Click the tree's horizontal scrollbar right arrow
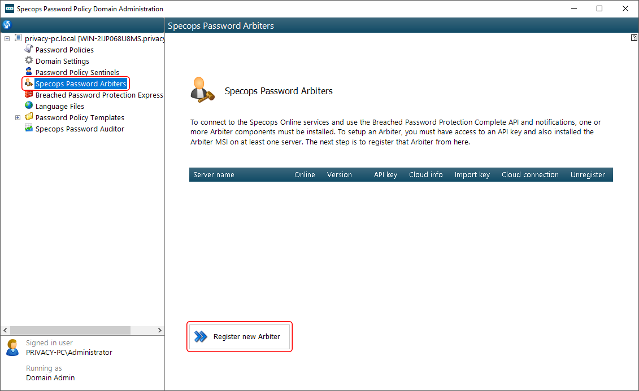Screen dimensions: 639x391 pos(160,331)
